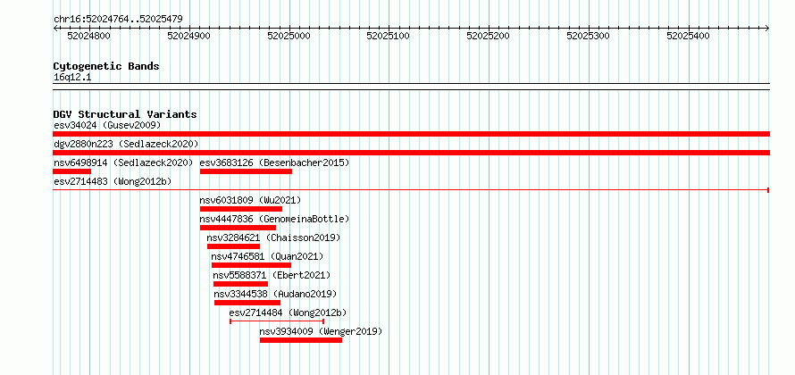
Task: Select the nsv3344538 red variant bar
Action: pos(247,303)
